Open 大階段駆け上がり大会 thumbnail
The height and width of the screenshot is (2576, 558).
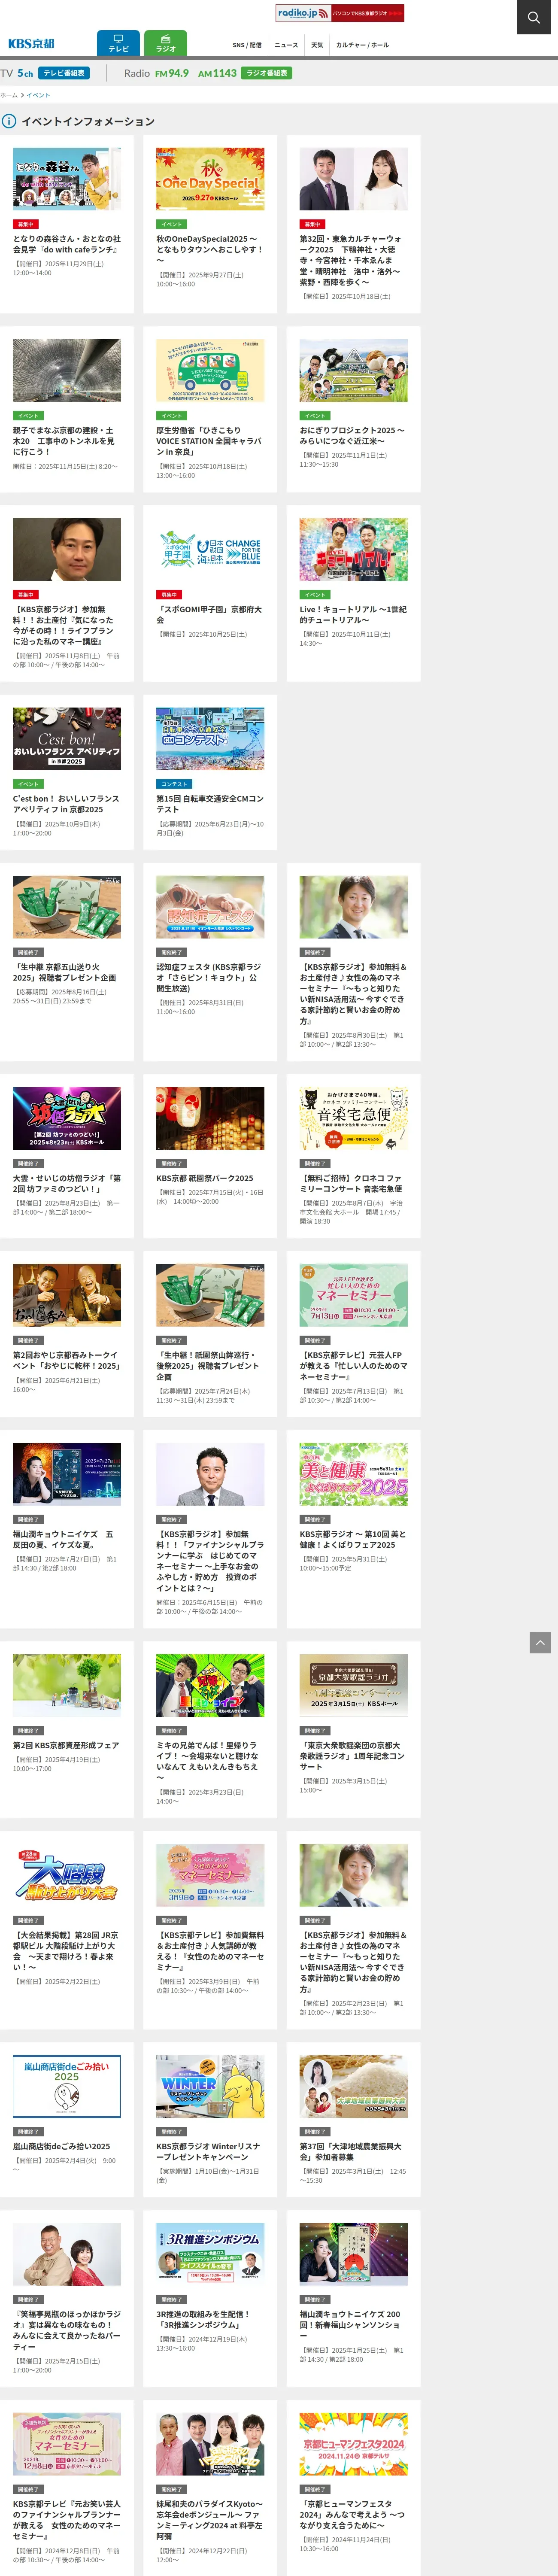point(67,1875)
